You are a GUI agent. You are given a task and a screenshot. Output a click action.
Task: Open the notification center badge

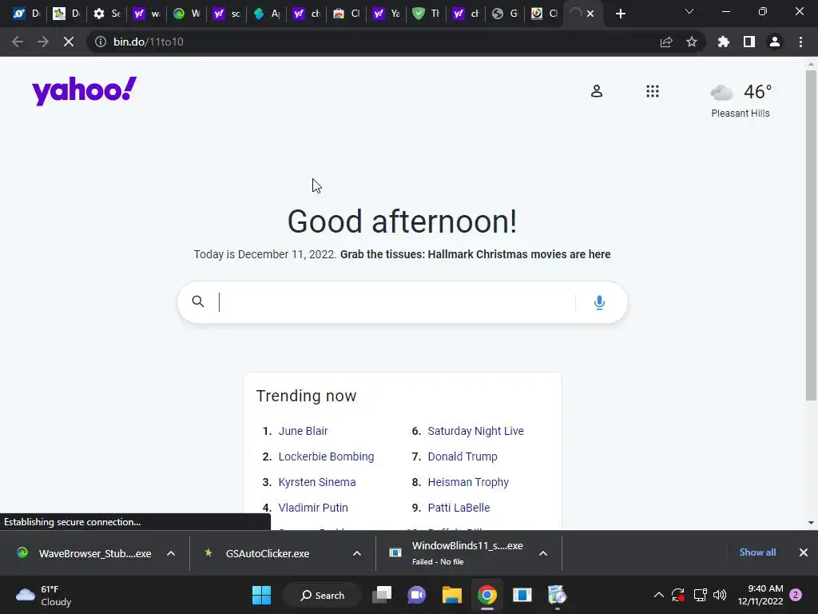(796, 595)
